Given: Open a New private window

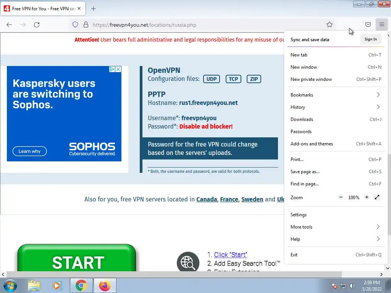Looking at the screenshot, I should [x=336, y=79].
